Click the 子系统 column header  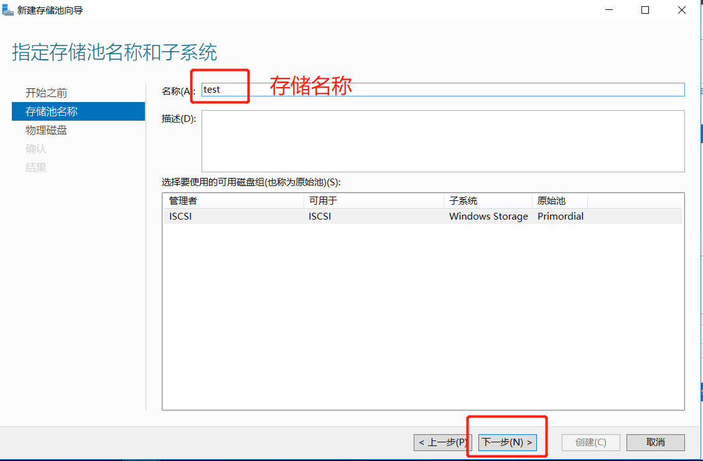click(488, 201)
